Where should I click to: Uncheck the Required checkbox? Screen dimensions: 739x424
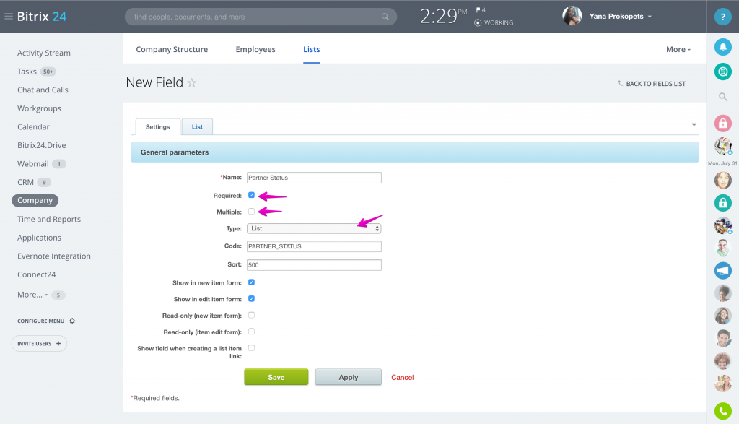[x=251, y=195]
